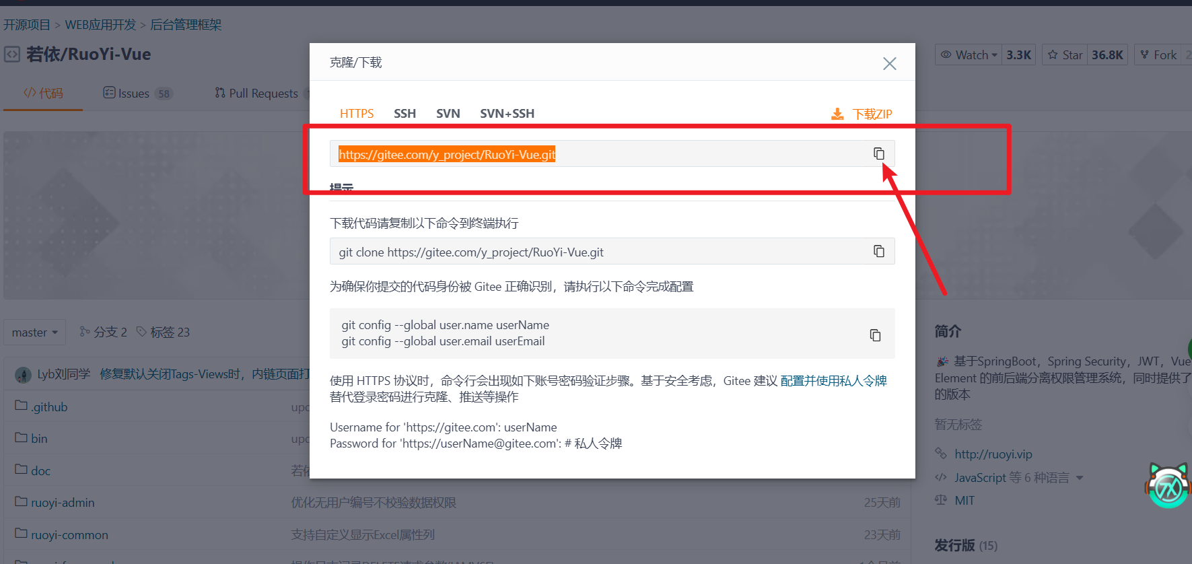Click the 25天前 commit time
The height and width of the screenshot is (564, 1192).
(882, 502)
